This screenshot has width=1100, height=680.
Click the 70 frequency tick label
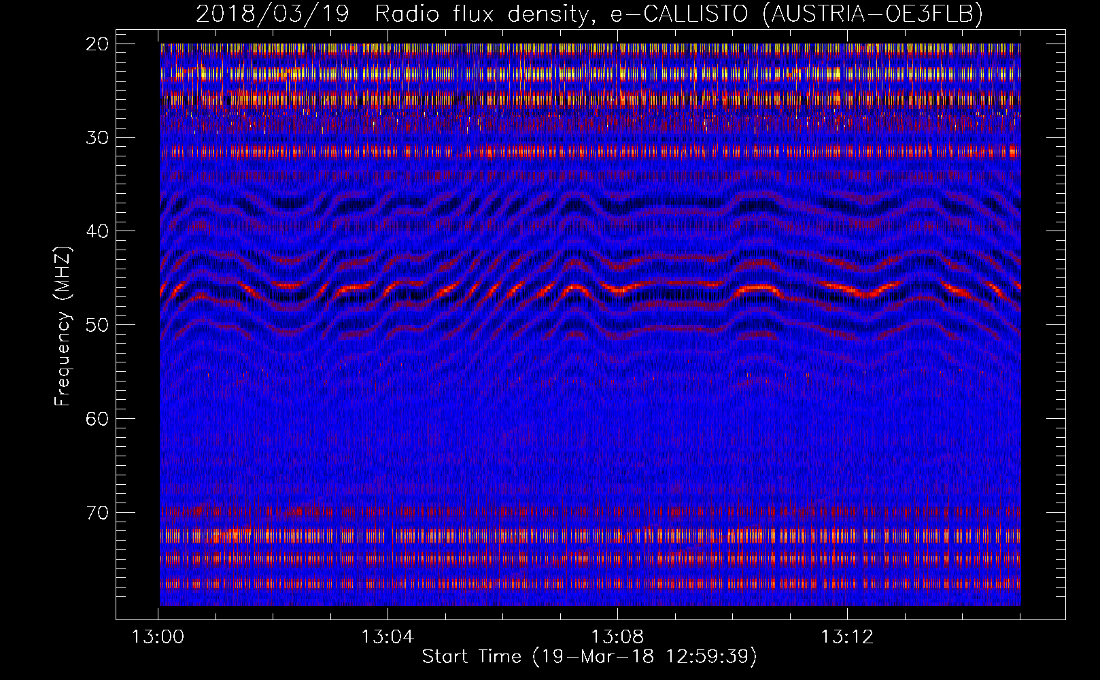[x=97, y=513]
